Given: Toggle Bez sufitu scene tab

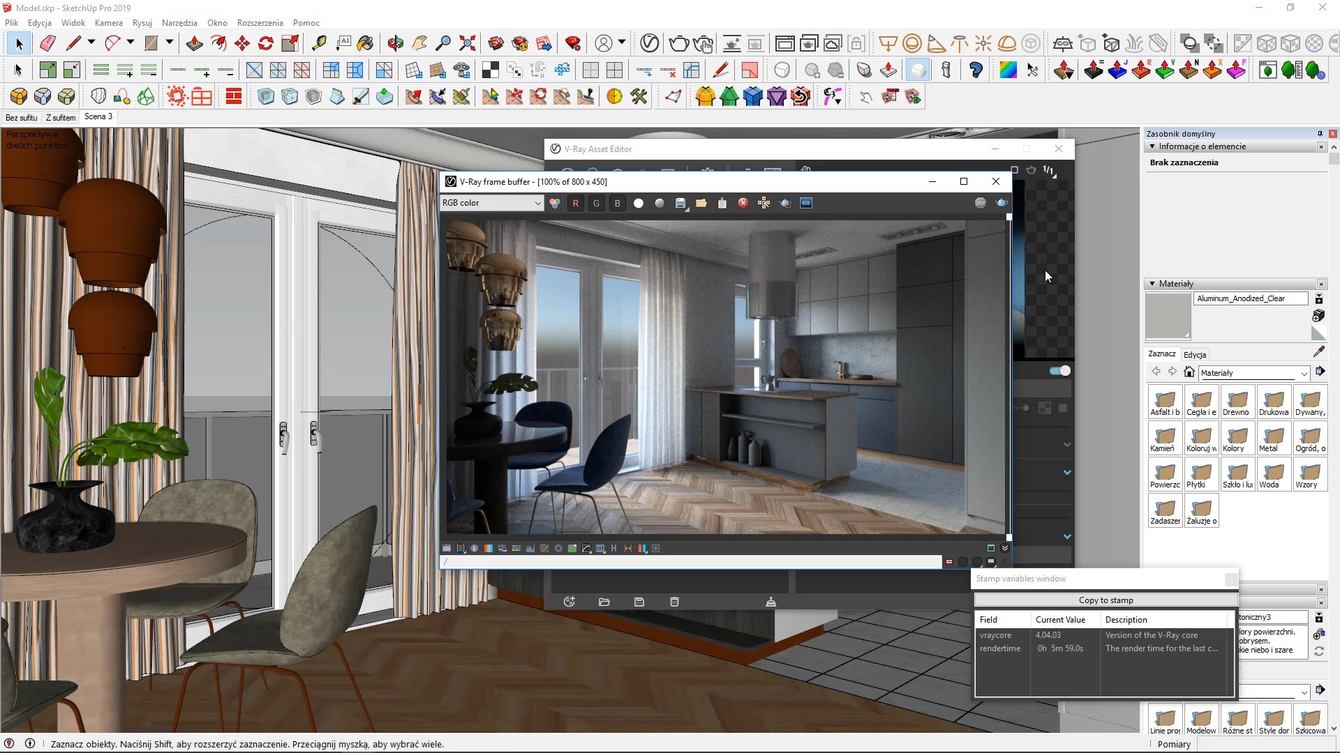Looking at the screenshot, I should (x=20, y=116).
